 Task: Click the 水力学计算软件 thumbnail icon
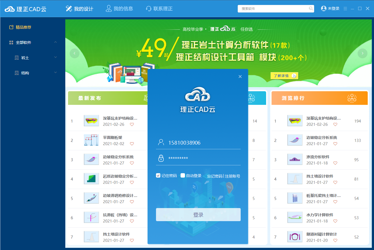(295, 217)
